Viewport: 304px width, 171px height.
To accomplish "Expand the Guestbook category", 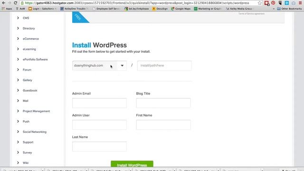I will pyautogui.click(x=27, y=90).
